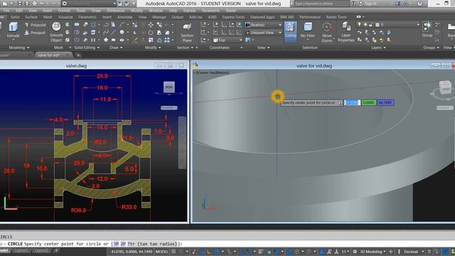The height and width of the screenshot is (256, 455).
Task: Click the Smooth Object mesh tool
Action: pyautogui.click(x=56, y=31)
